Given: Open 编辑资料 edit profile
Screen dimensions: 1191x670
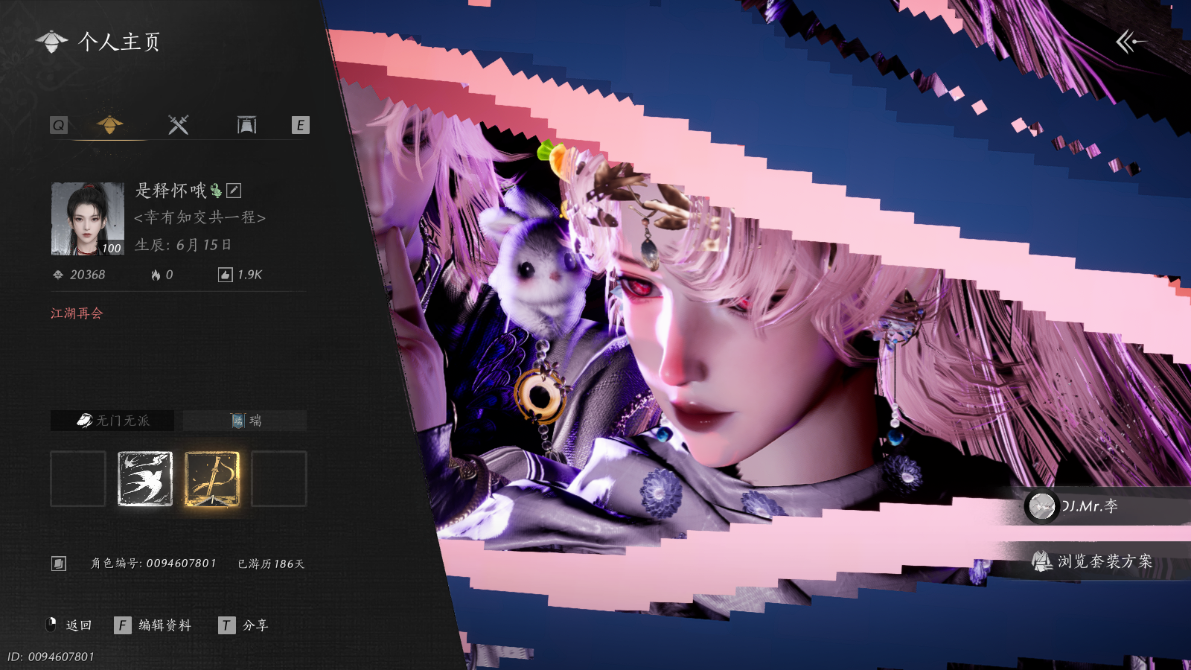Looking at the screenshot, I should click(153, 625).
